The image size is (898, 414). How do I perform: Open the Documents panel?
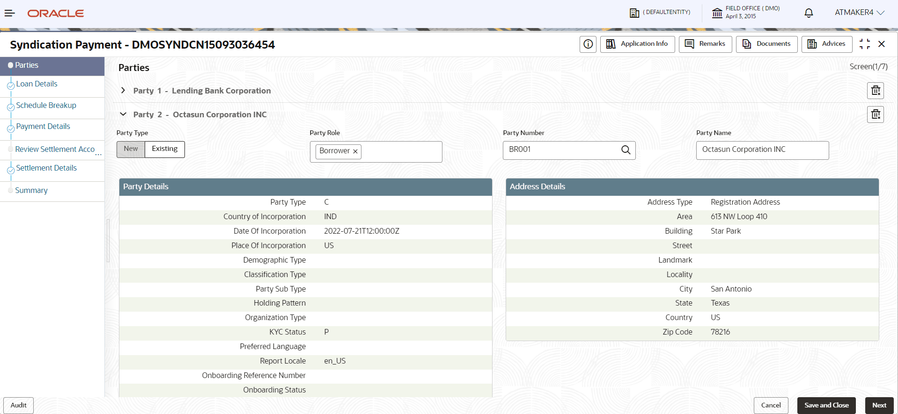coord(767,44)
